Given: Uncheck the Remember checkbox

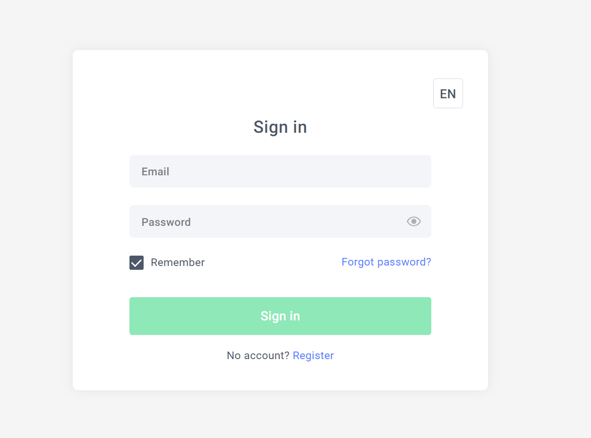Looking at the screenshot, I should (137, 263).
